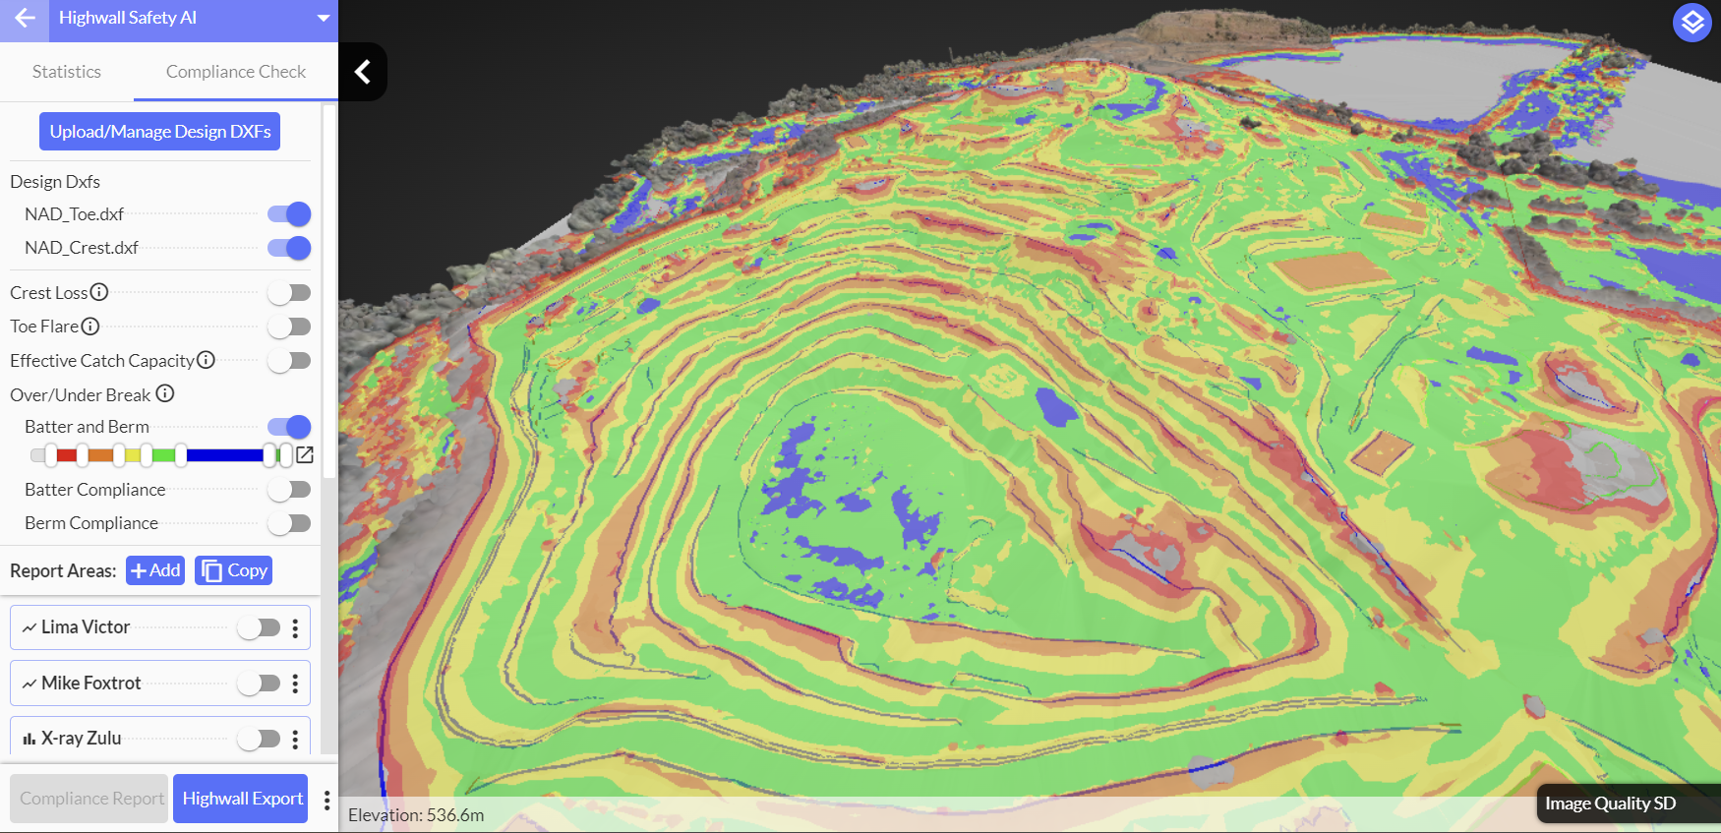Click Upload/Manage Design DXFs button
This screenshot has width=1721, height=833.
coord(159,132)
